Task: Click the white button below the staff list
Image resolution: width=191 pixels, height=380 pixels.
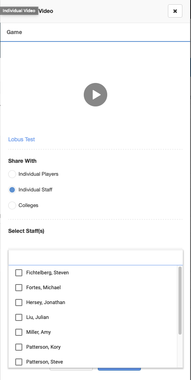Action: pyautogui.click(x=71, y=369)
